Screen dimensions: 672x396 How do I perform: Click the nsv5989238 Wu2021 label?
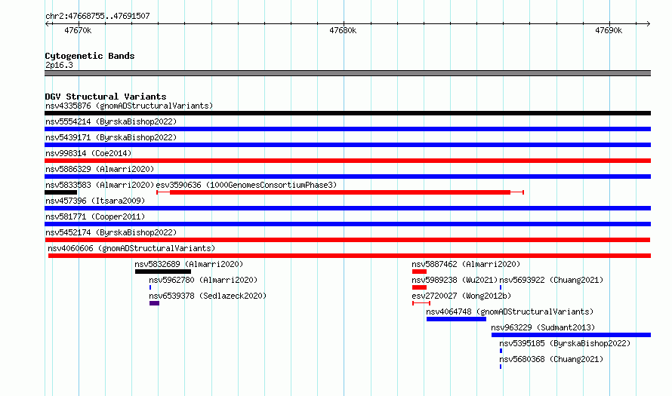[x=455, y=280]
